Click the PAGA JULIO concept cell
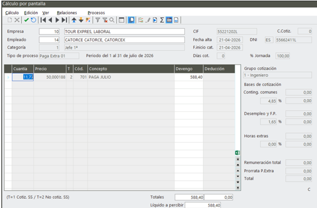 point(131,77)
